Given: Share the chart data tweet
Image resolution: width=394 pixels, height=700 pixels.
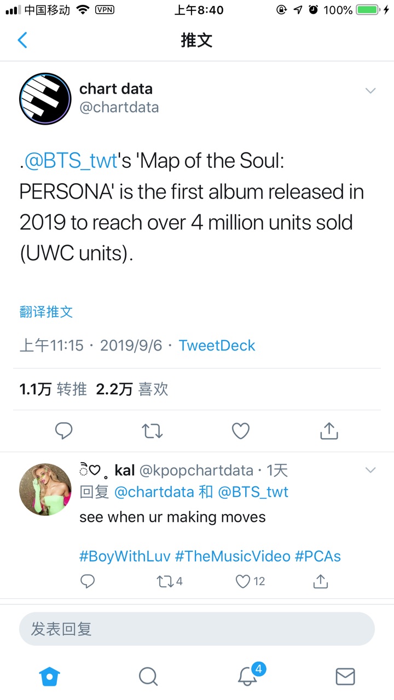Looking at the screenshot, I should (329, 431).
